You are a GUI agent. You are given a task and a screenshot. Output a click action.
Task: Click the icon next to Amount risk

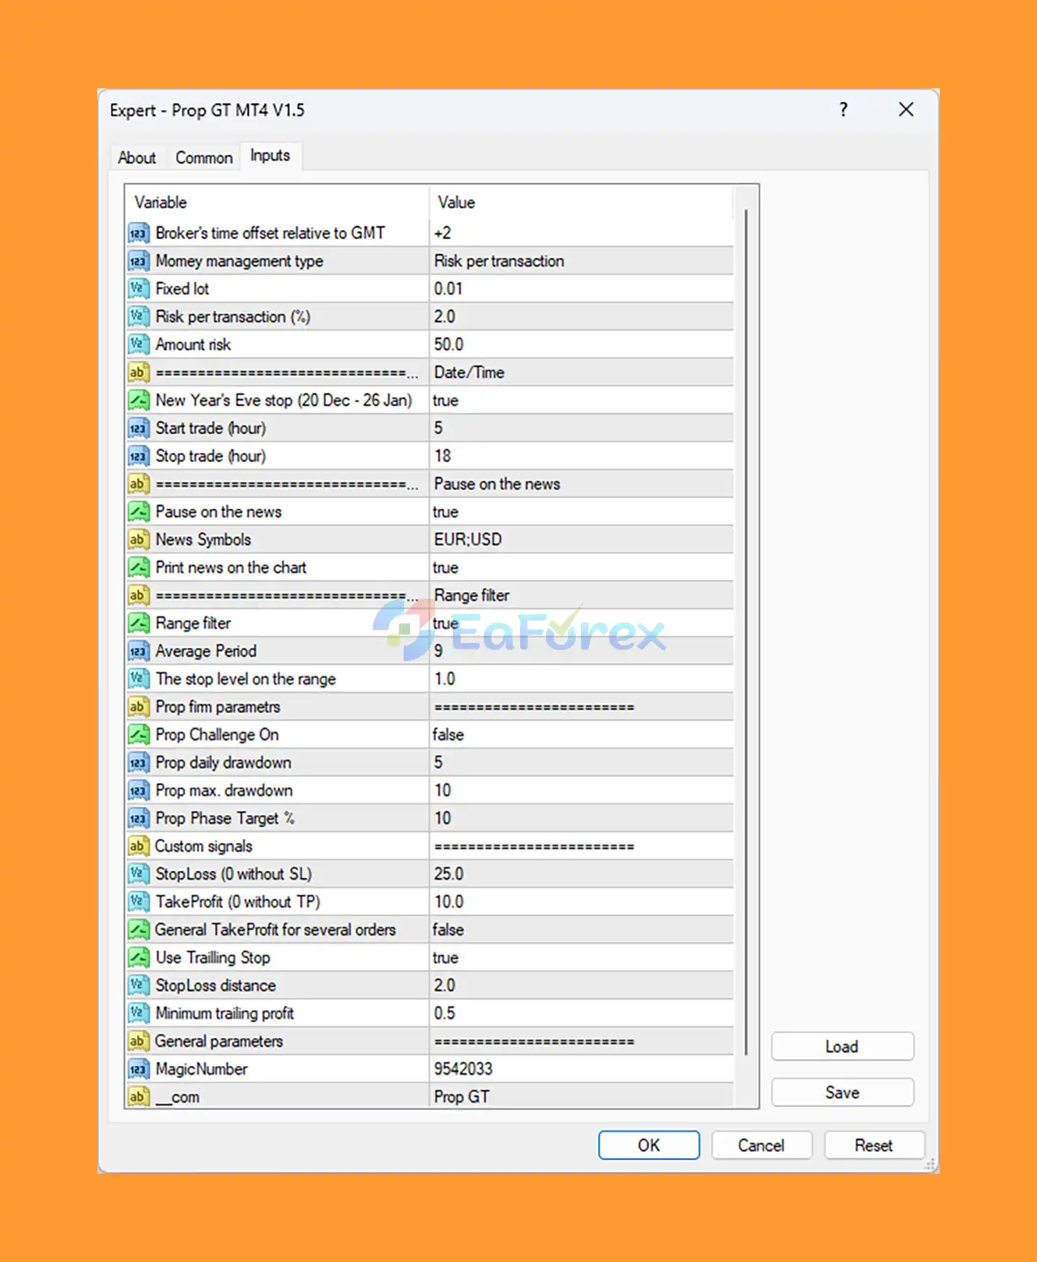click(139, 345)
